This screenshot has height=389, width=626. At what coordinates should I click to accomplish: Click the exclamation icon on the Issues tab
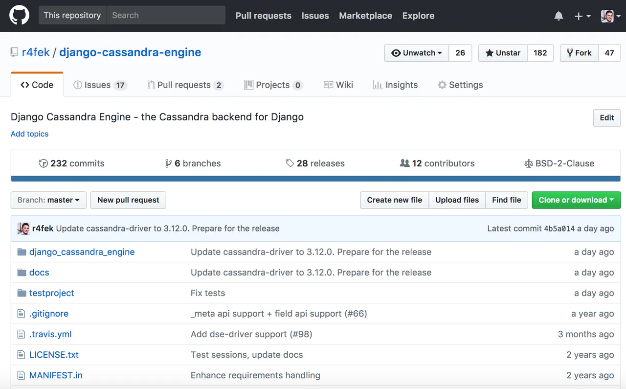coord(78,85)
